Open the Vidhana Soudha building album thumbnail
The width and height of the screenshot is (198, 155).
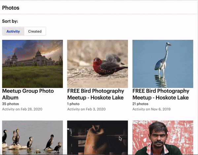pyautogui.click(x=32, y=64)
